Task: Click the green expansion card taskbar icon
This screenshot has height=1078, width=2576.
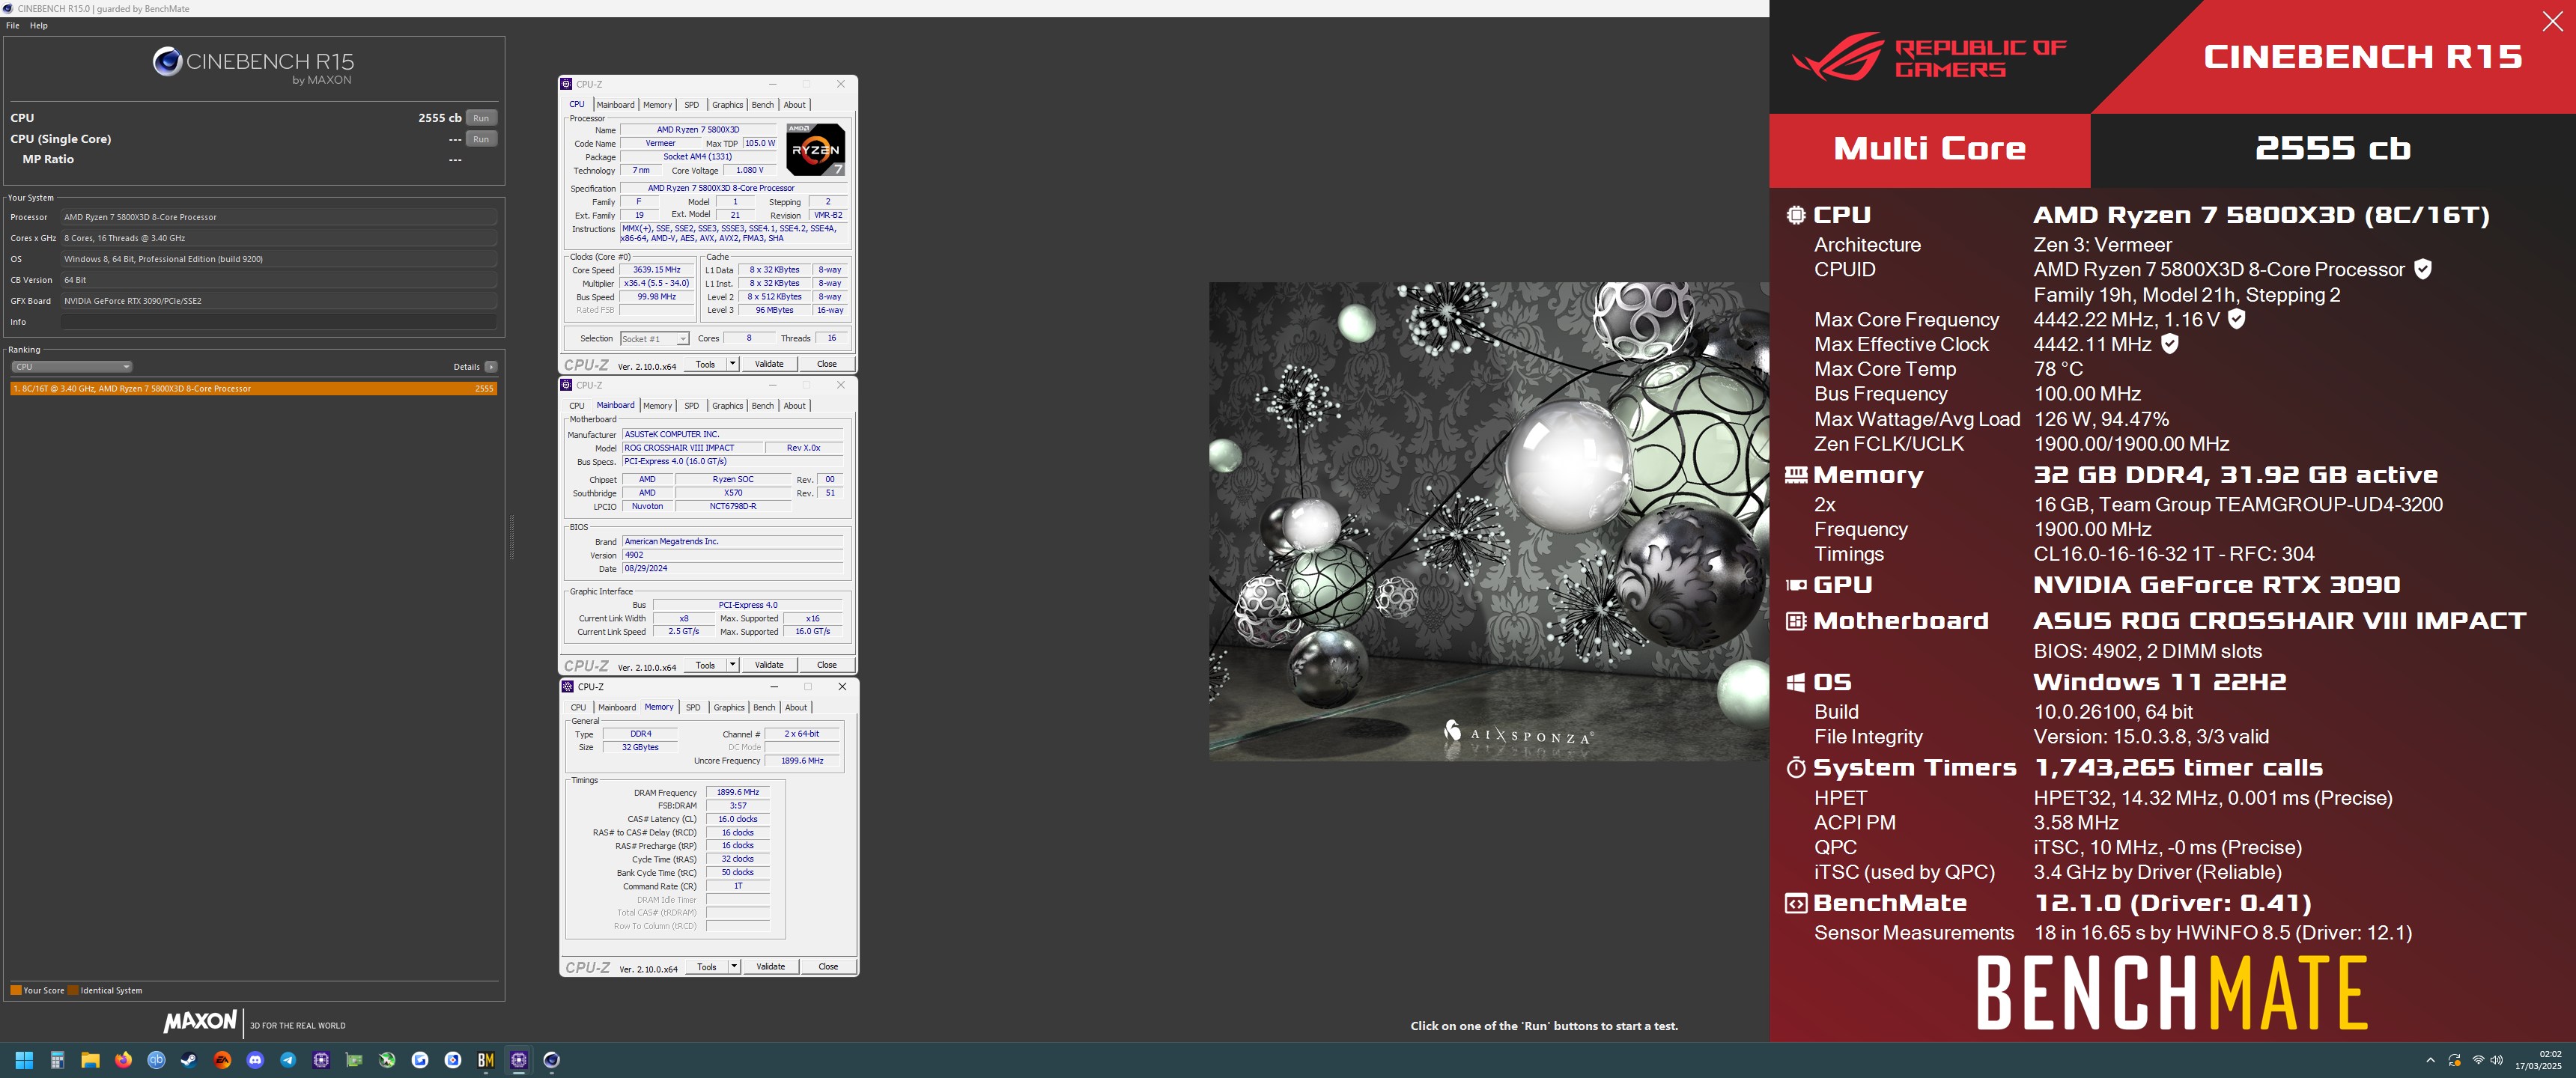Action: tap(354, 1060)
